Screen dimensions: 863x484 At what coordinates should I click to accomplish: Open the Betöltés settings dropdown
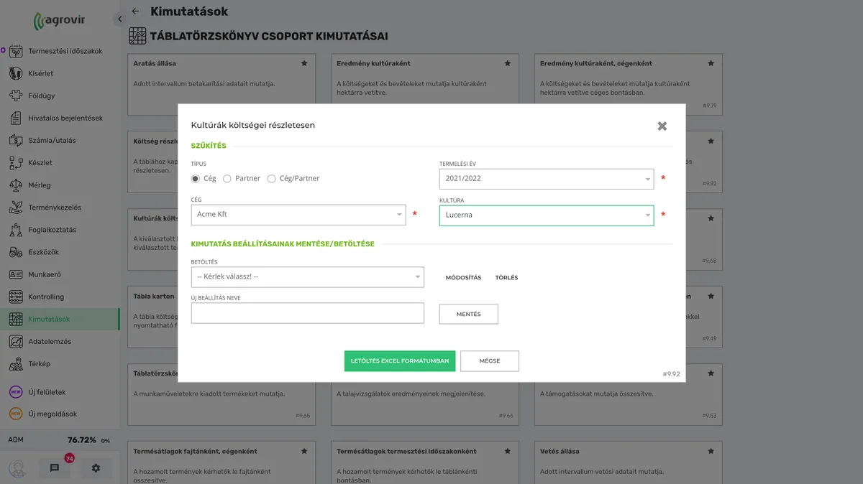307,277
